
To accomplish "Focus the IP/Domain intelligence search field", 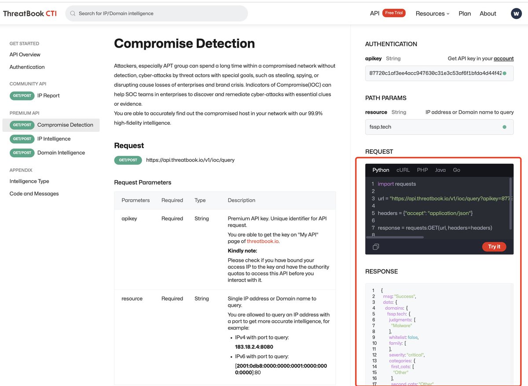I will pyautogui.click(x=157, y=14).
